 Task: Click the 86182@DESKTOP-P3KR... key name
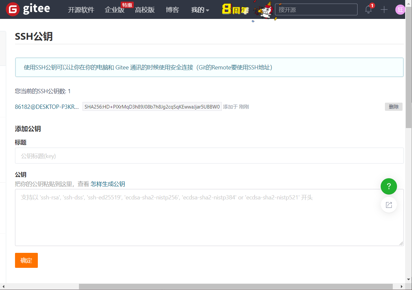coord(47,107)
